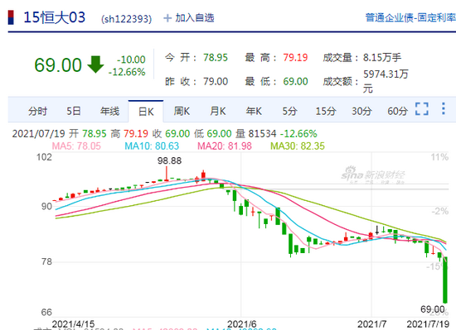
Task: Select the 周K tab
Action: tap(182, 111)
